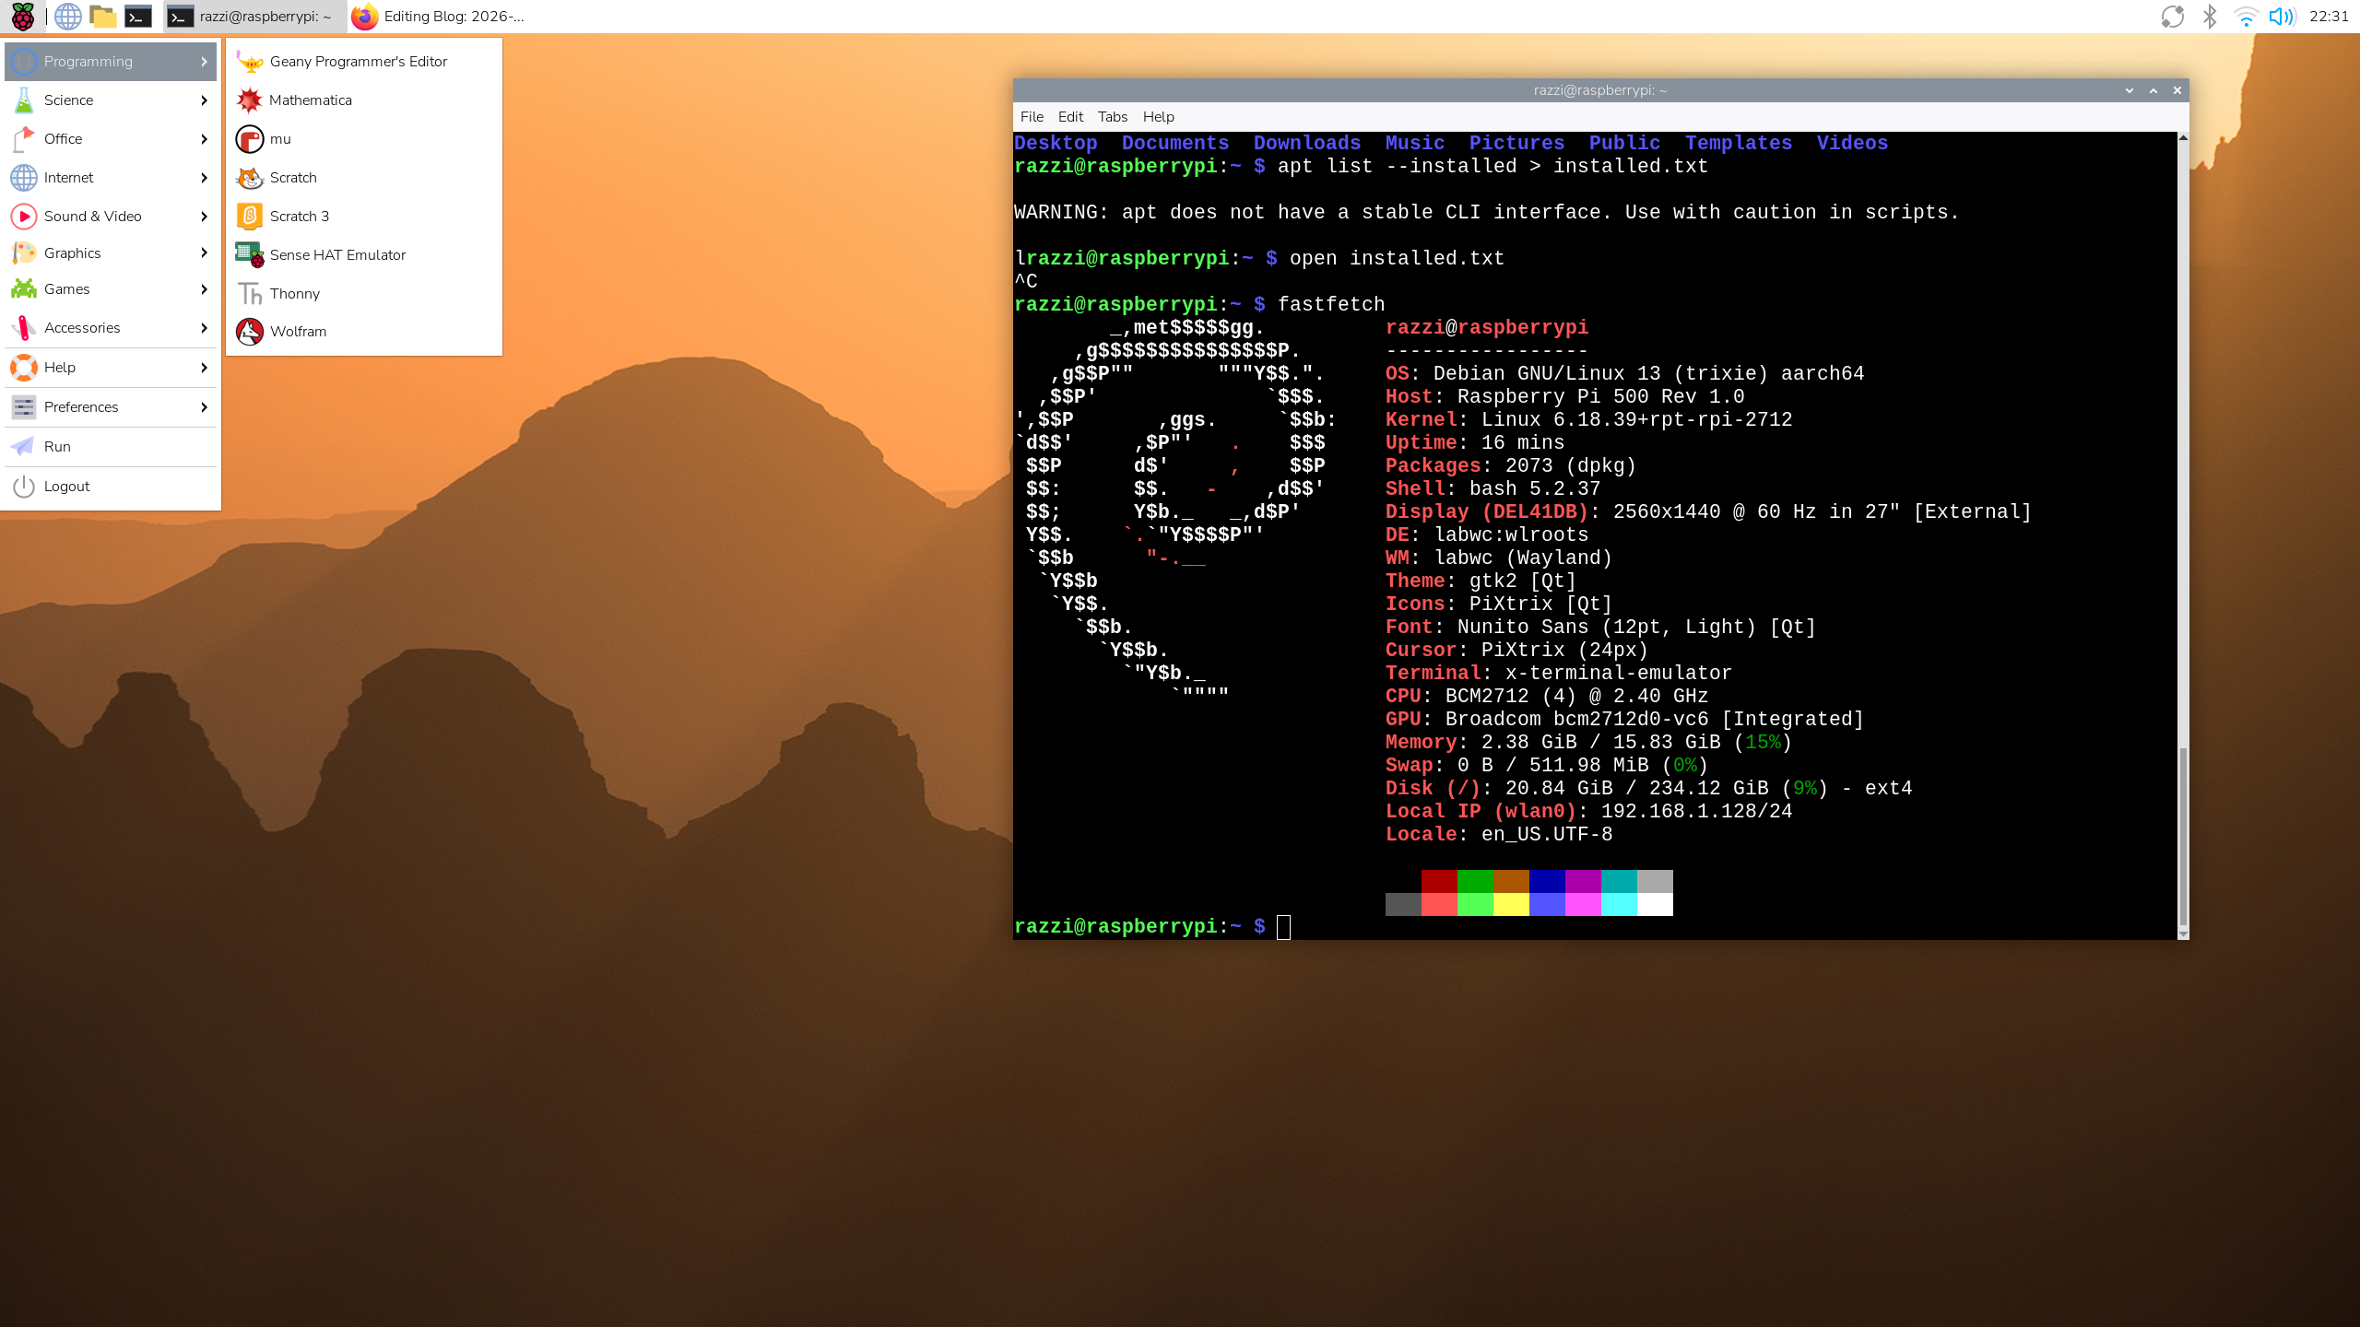Select the Programming menu label
This screenshot has width=2360, height=1327.
[x=88, y=62]
